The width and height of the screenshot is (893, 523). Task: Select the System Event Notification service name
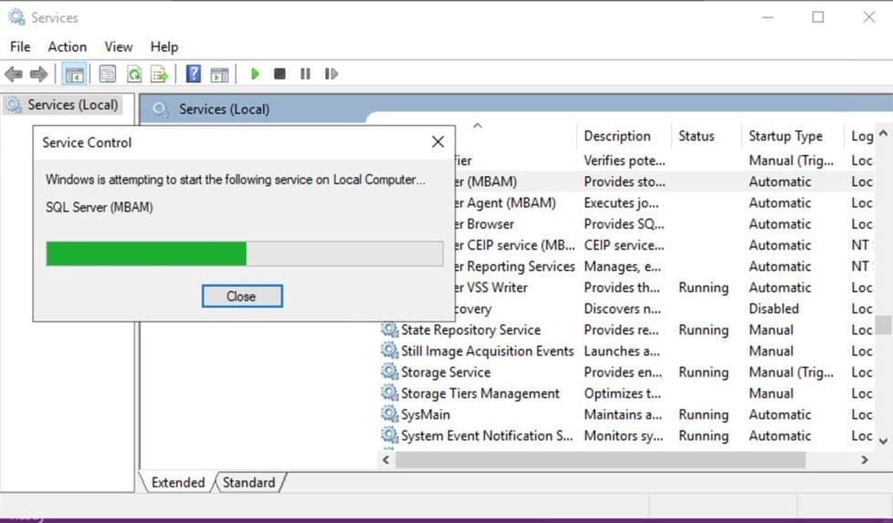(x=487, y=436)
